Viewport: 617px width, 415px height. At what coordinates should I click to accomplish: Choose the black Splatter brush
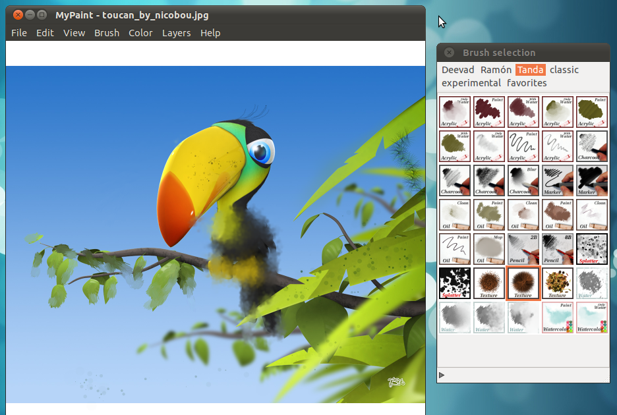click(x=455, y=283)
